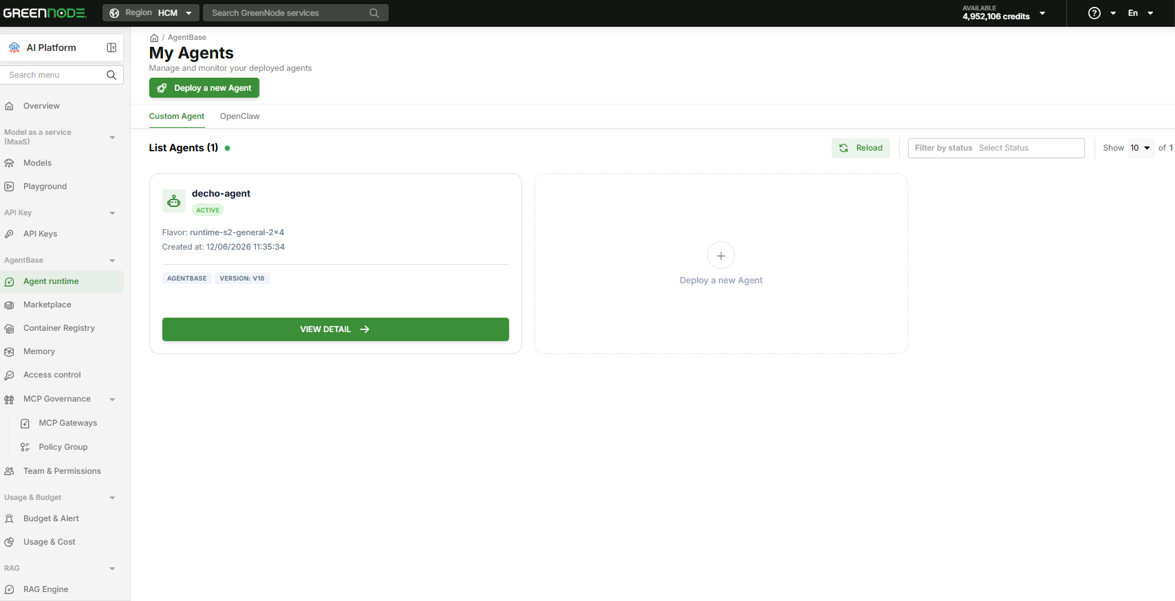This screenshot has width=1175, height=601.
Task: Click VIEW DETAIL for decho-agent
Action: click(336, 329)
